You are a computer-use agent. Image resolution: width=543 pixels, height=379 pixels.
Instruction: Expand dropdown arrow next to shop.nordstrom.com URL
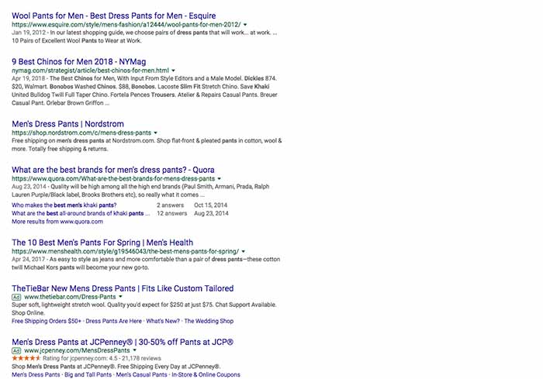point(155,133)
